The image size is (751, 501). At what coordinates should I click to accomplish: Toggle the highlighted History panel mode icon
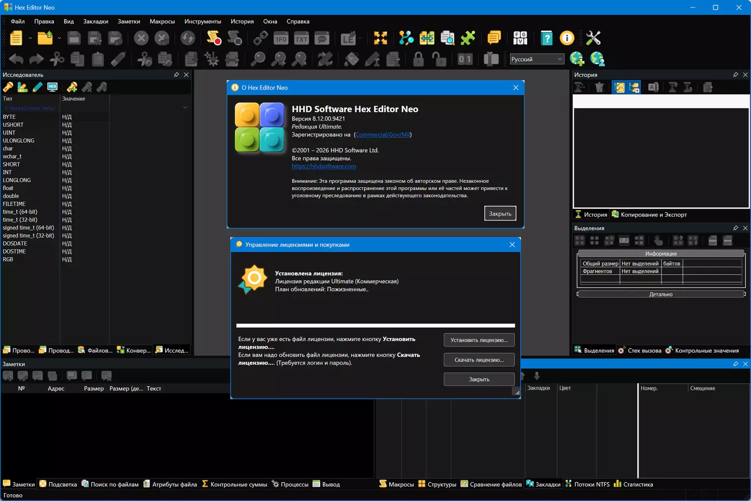tap(619, 87)
